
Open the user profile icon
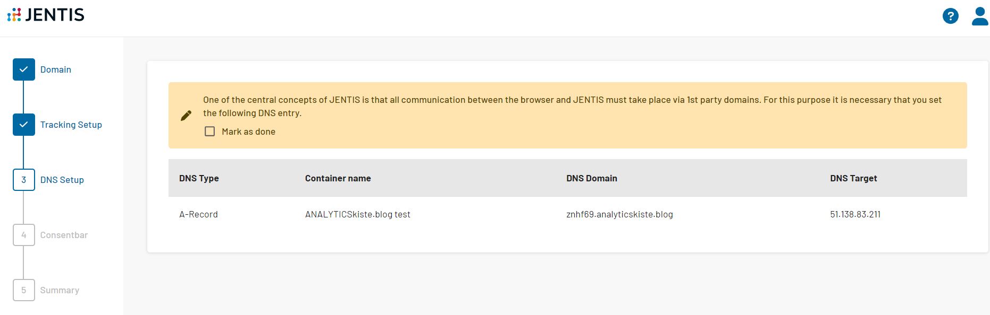980,16
